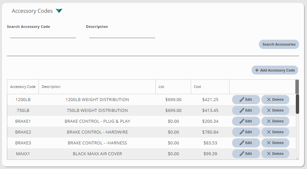Click description BRAKE CONTROL - PLUG & PLAY
This screenshot has height=169, width=307.
coord(97,121)
